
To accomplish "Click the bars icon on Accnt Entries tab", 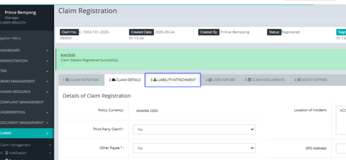I will (299, 80).
